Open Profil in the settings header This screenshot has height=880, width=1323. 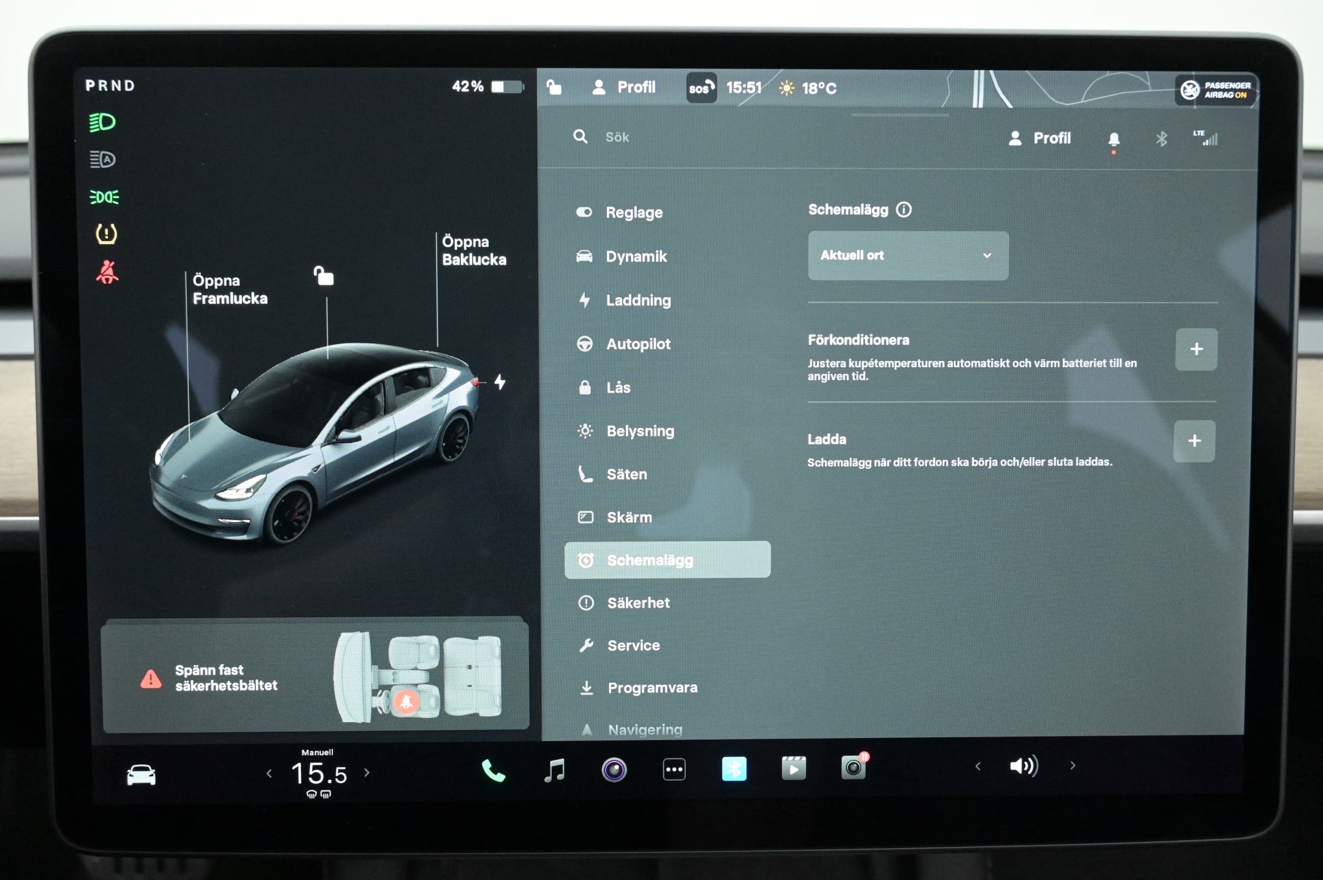[1039, 138]
